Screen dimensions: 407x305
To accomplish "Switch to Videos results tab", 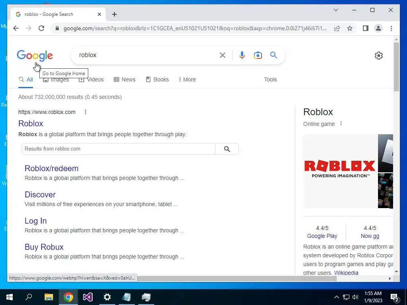I will [x=91, y=79].
